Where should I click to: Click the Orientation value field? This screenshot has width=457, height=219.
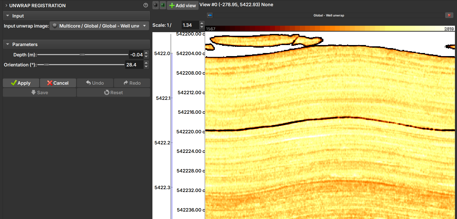134,65
